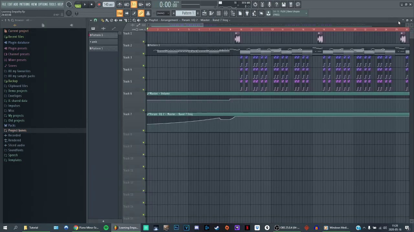Open the FILE menu
The height and width of the screenshot is (232, 414).
click(x=4, y=4)
